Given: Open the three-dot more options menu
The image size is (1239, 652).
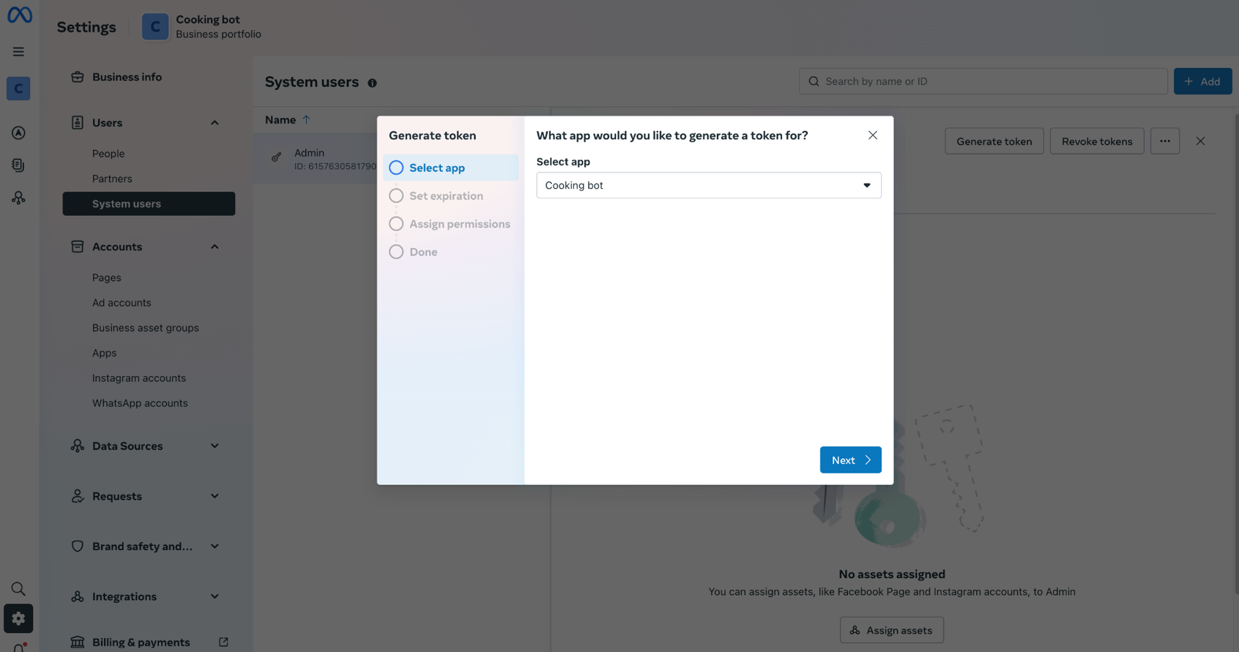Looking at the screenshot, I should coord(1164,141).
